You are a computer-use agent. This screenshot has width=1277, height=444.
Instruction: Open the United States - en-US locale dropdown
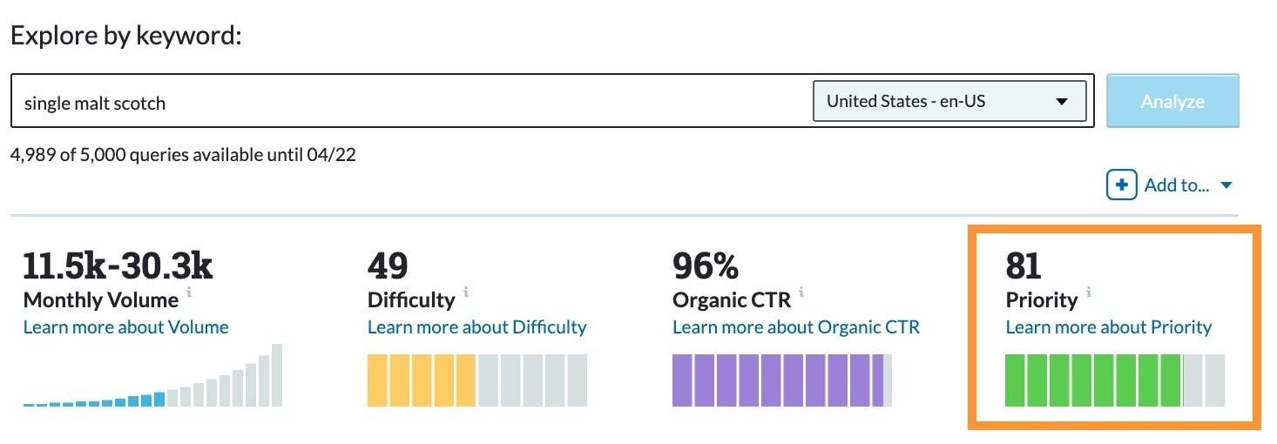click(x=949, y=101)
